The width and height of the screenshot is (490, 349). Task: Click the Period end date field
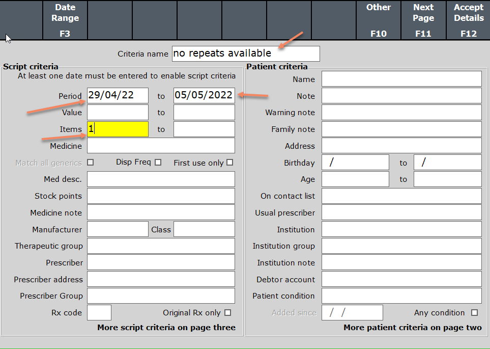tap(204, 96)
